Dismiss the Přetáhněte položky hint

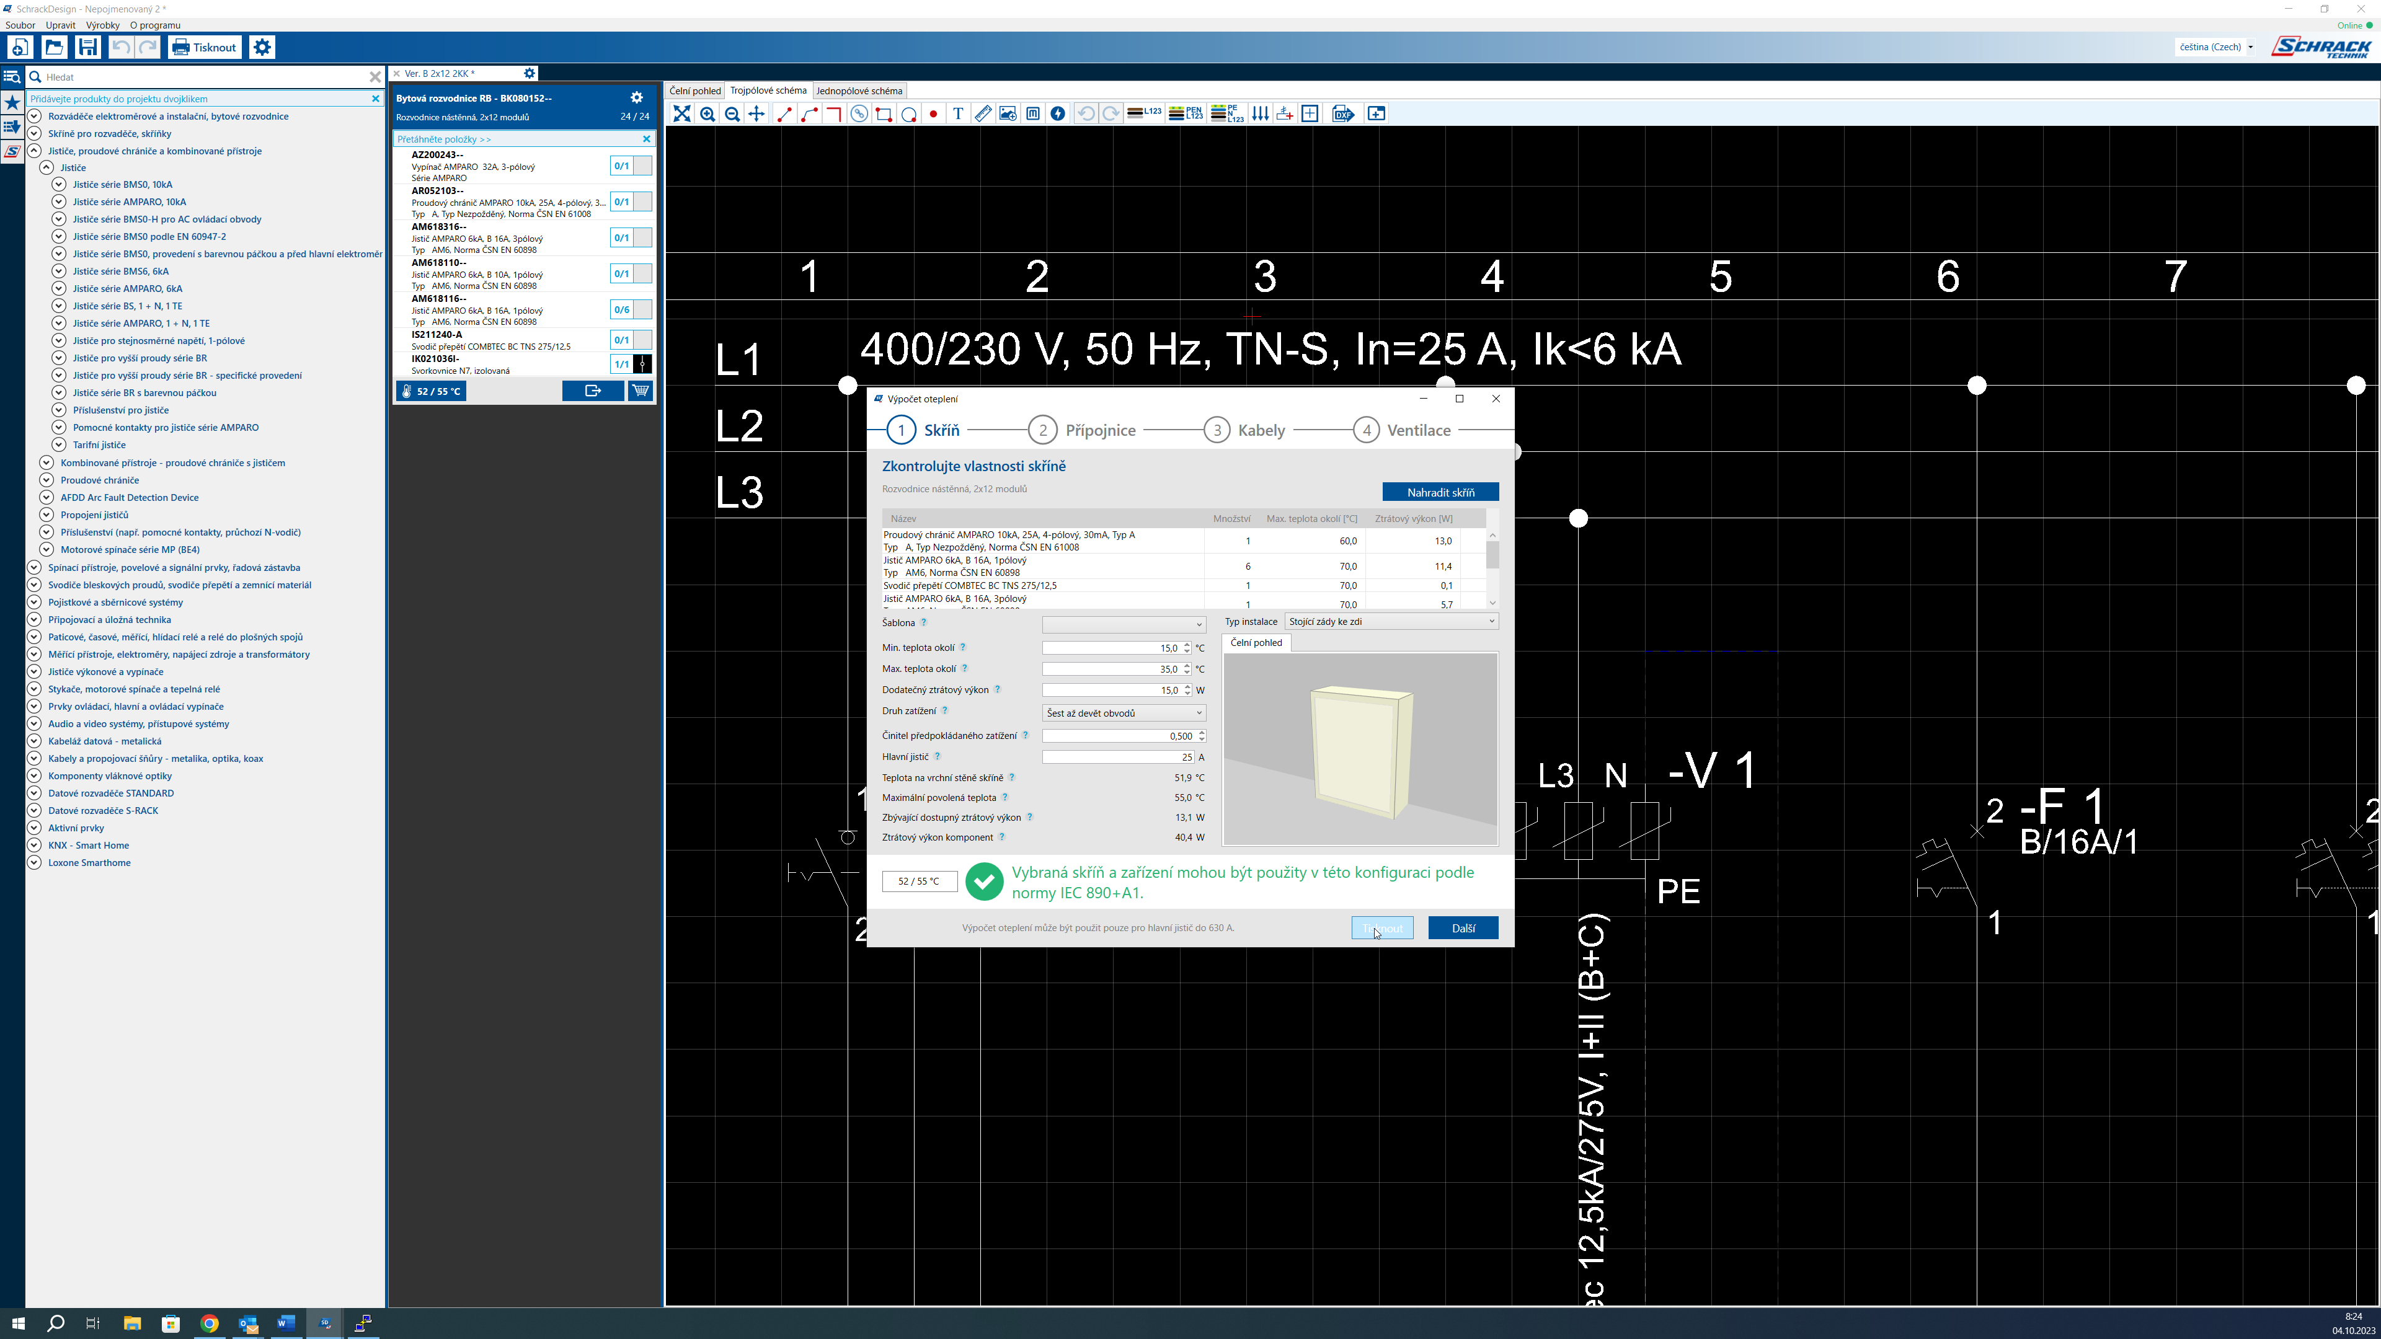(x=647, y=139)
